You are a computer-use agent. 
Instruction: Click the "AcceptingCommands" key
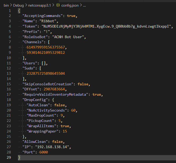point(42,16)
